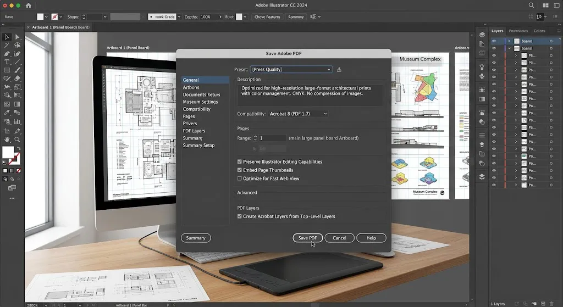Select General in Save PDF sidebar
This screenshot has height=307, width=563.
tap(205, 80)
